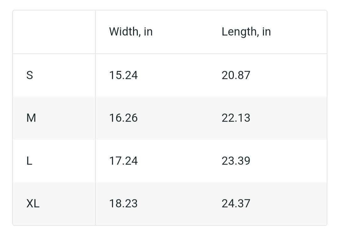The width and height of the screenshot is (339, 238).
Task: Select the 23.39 length value
Action: [x=236, y=161]
